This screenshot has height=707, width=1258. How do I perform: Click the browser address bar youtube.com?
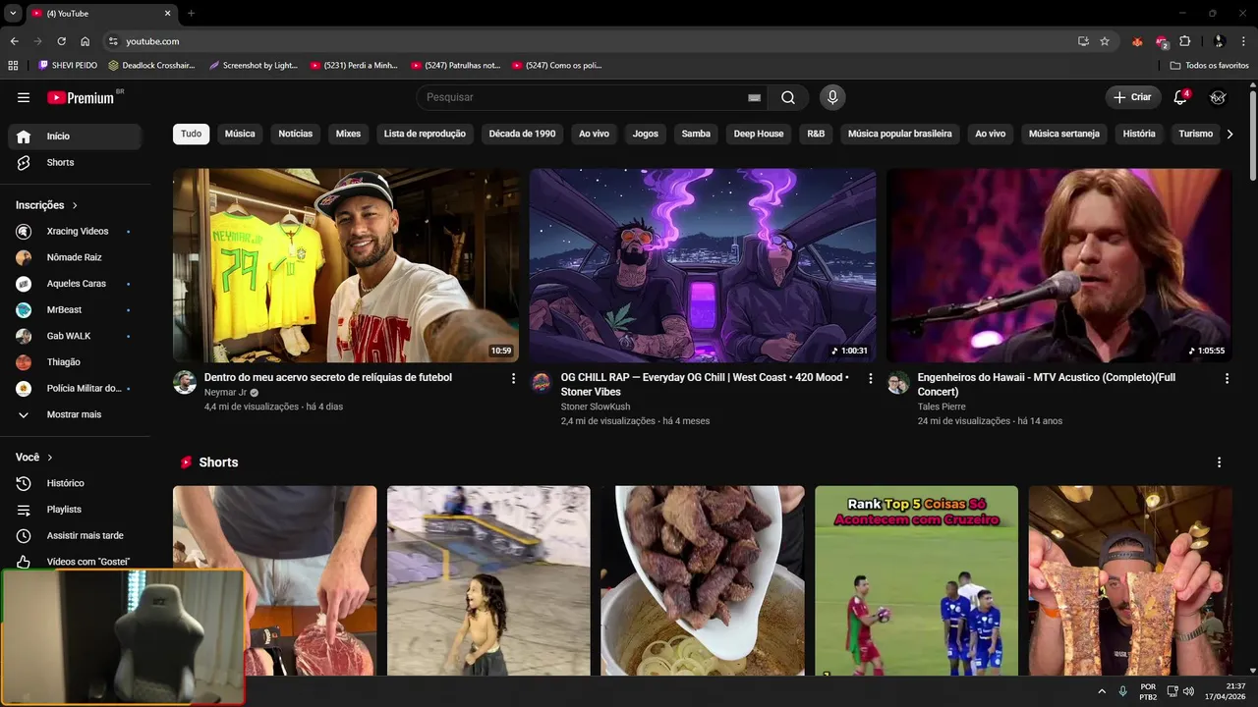pos(590,41)
